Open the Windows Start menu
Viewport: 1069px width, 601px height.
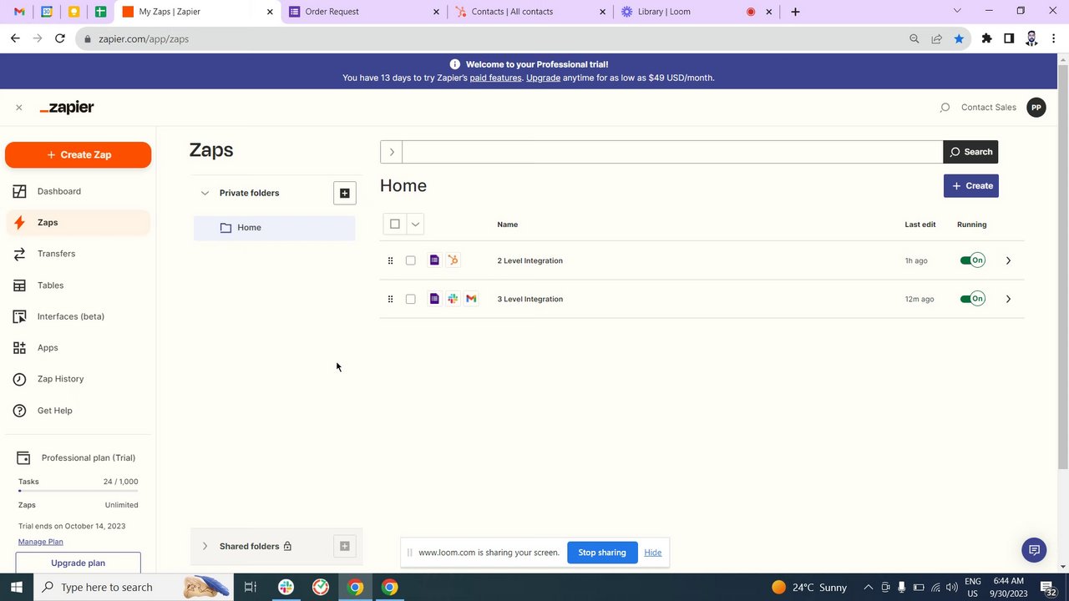click(x=16, y=587)
